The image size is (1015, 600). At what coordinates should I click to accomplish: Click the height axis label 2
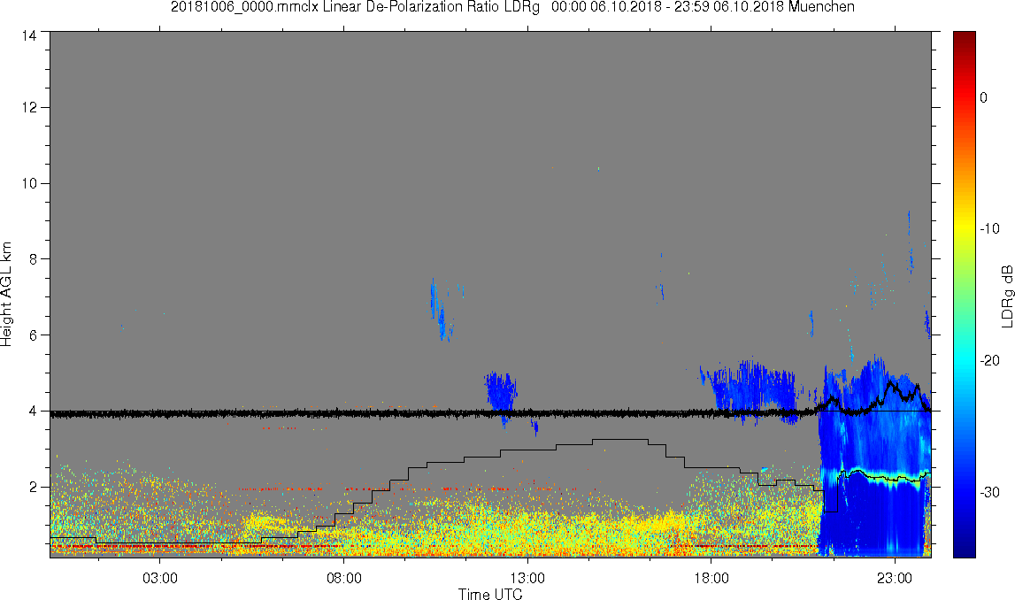tap(33, 487)
